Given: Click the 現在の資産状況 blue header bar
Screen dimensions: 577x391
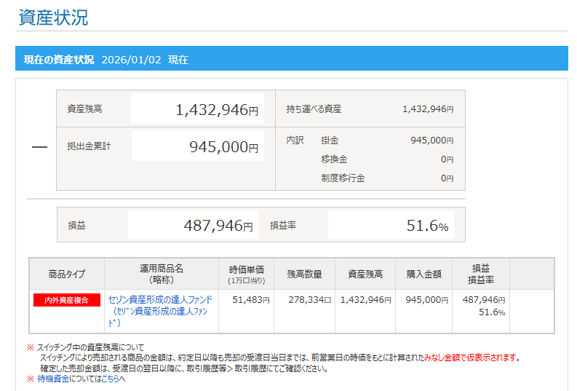Looking at the screenshot, I should 291,59.
